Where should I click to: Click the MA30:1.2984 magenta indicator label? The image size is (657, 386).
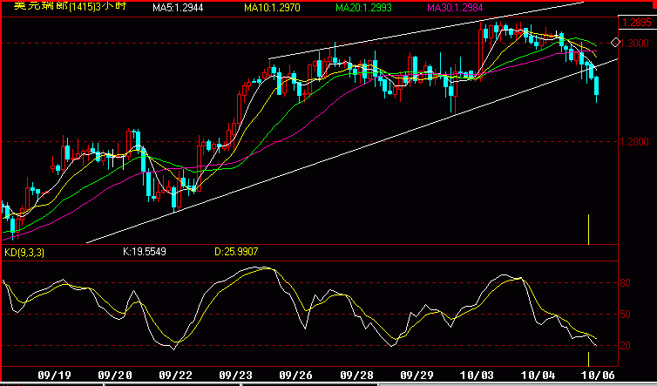tap(455, 8)
